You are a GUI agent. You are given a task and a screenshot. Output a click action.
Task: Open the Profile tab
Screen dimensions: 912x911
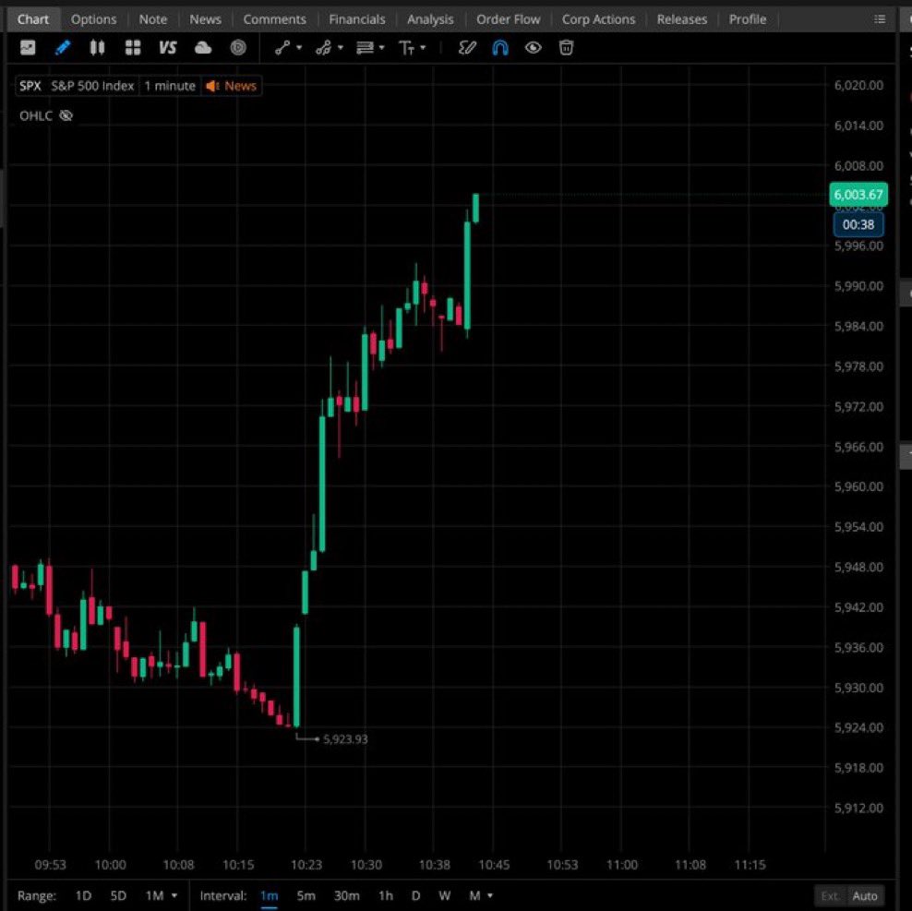pyautogui.click(x=748, y=19)
